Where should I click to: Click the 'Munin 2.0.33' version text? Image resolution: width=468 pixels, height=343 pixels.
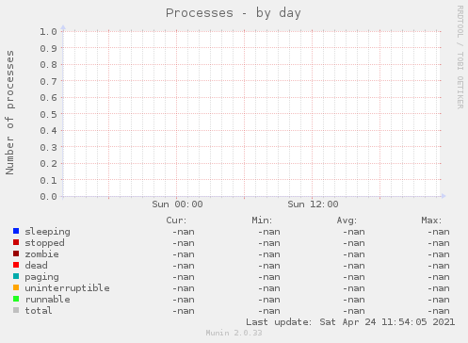coord(234,333)
